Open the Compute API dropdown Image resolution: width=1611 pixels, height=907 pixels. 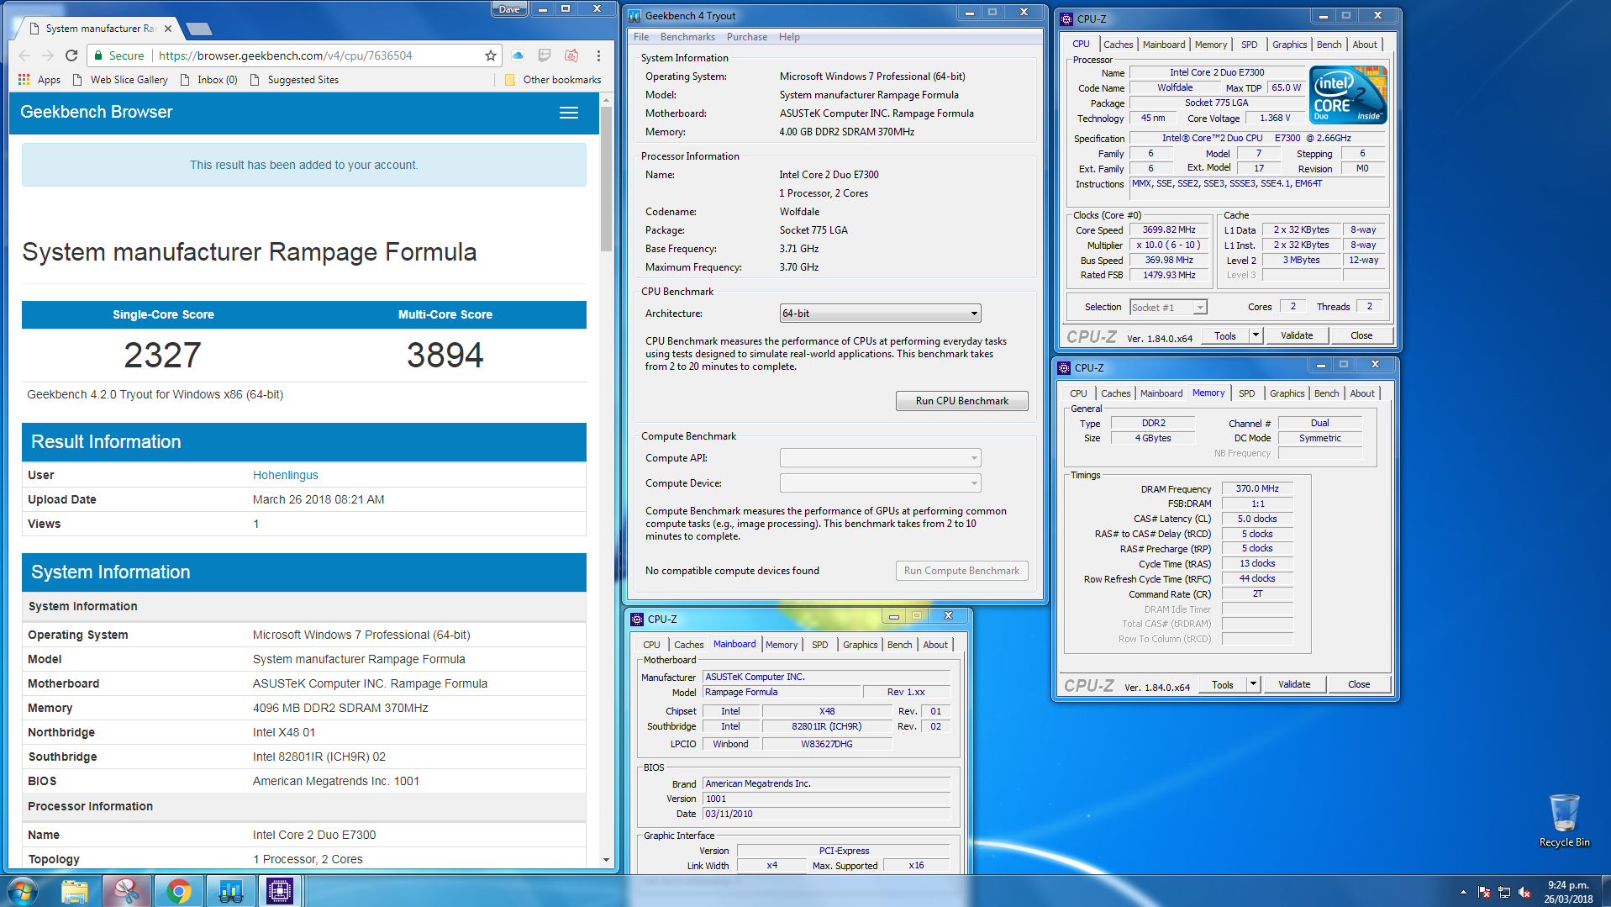[x=880, y=458]
